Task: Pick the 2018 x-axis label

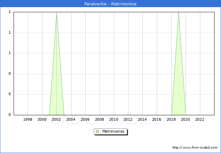Action: click(171, 119)
